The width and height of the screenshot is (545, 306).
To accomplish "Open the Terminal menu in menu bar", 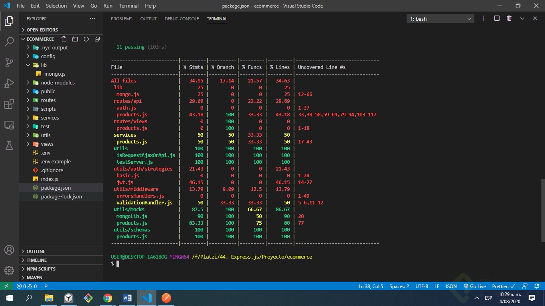I will point(128,6).
